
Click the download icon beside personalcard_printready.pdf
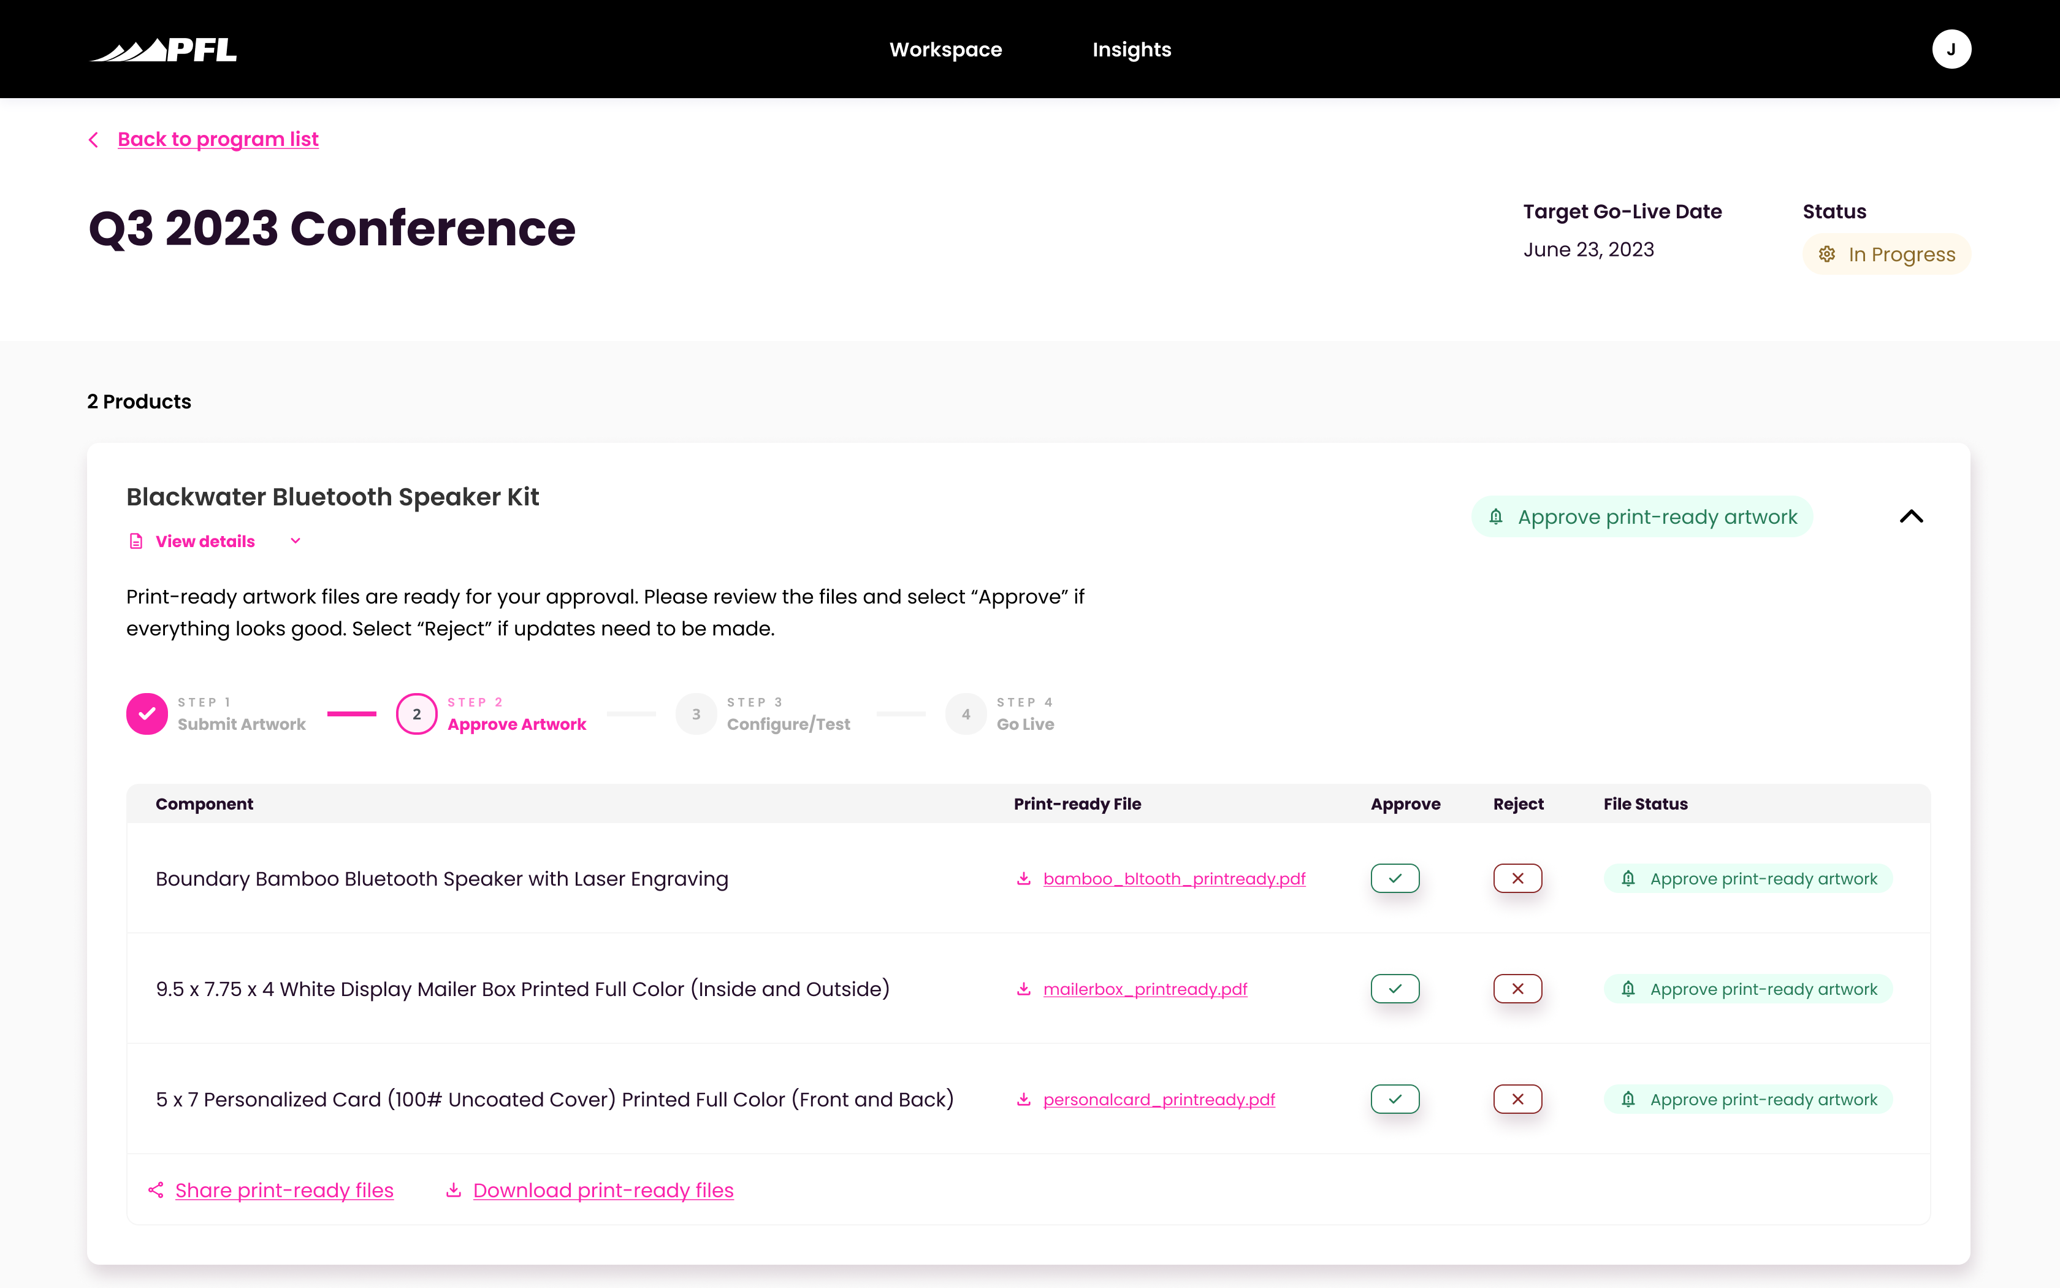point(1023,1100)
